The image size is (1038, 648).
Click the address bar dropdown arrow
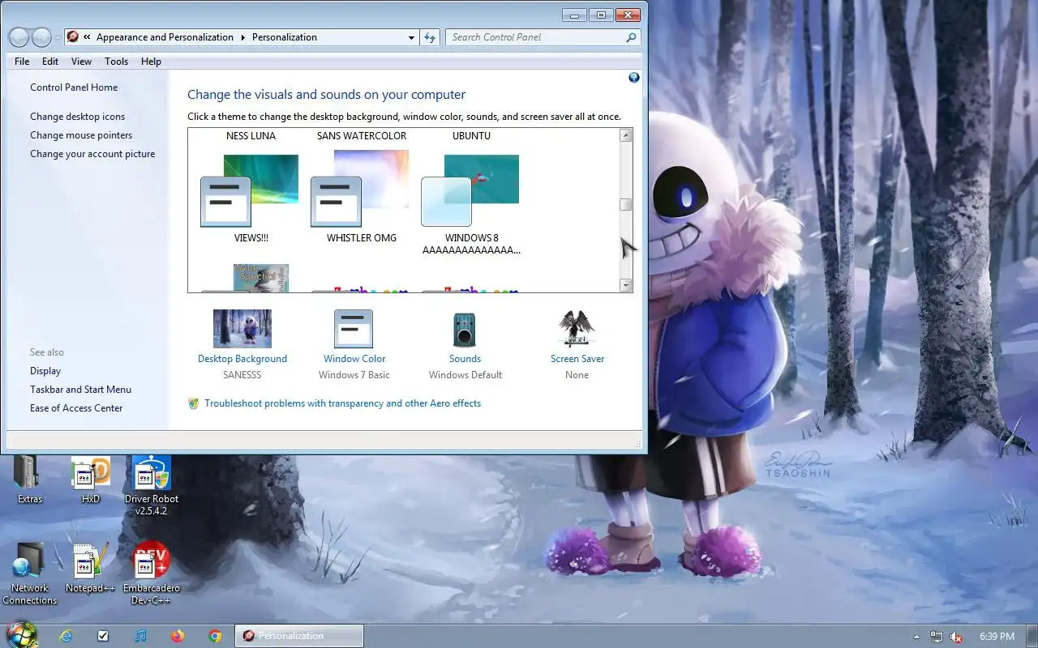pos(412,37)
